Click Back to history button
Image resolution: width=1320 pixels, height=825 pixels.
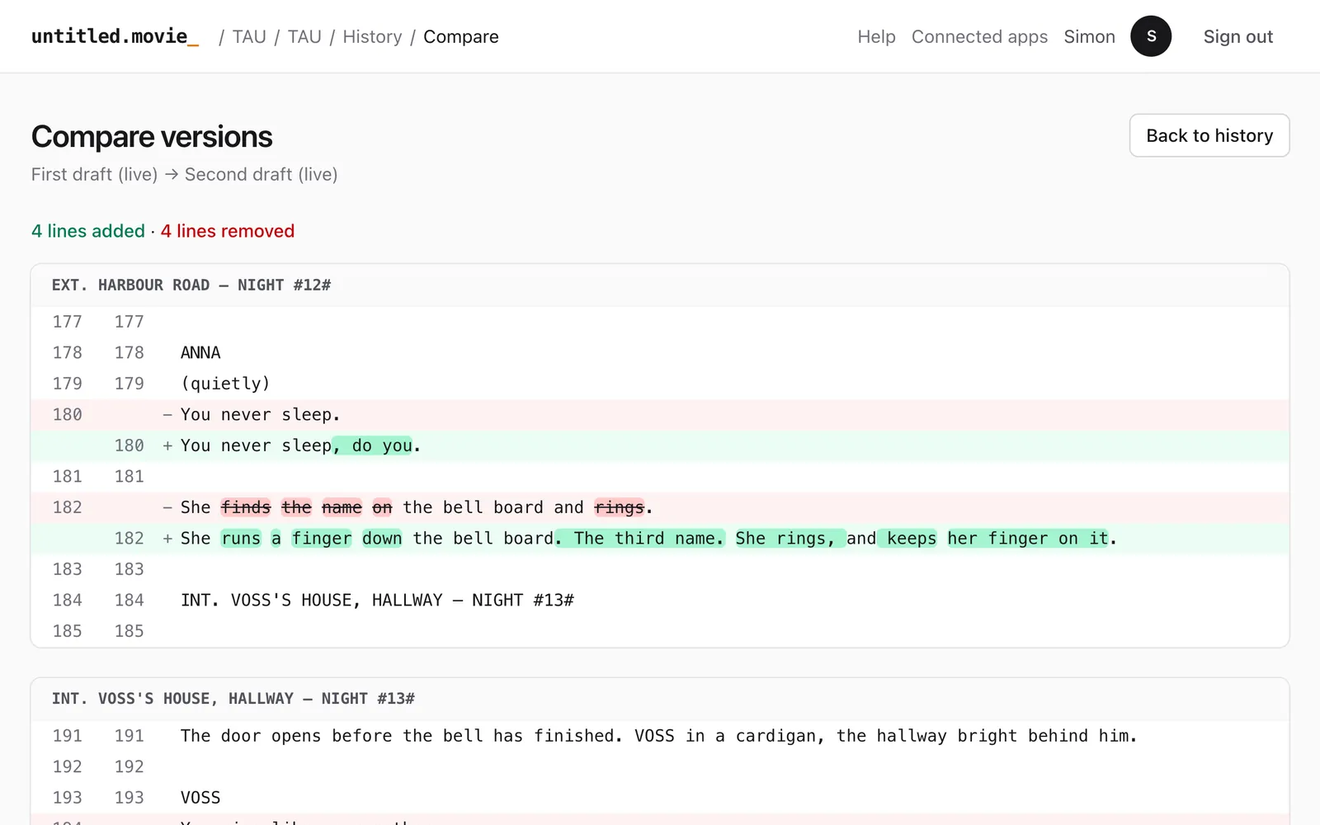(x=1209, y=135)
